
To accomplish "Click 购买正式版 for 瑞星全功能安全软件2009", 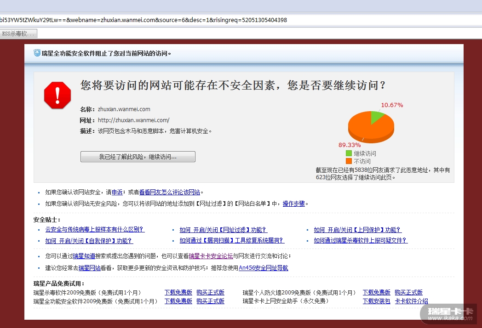I will (211, 301).
